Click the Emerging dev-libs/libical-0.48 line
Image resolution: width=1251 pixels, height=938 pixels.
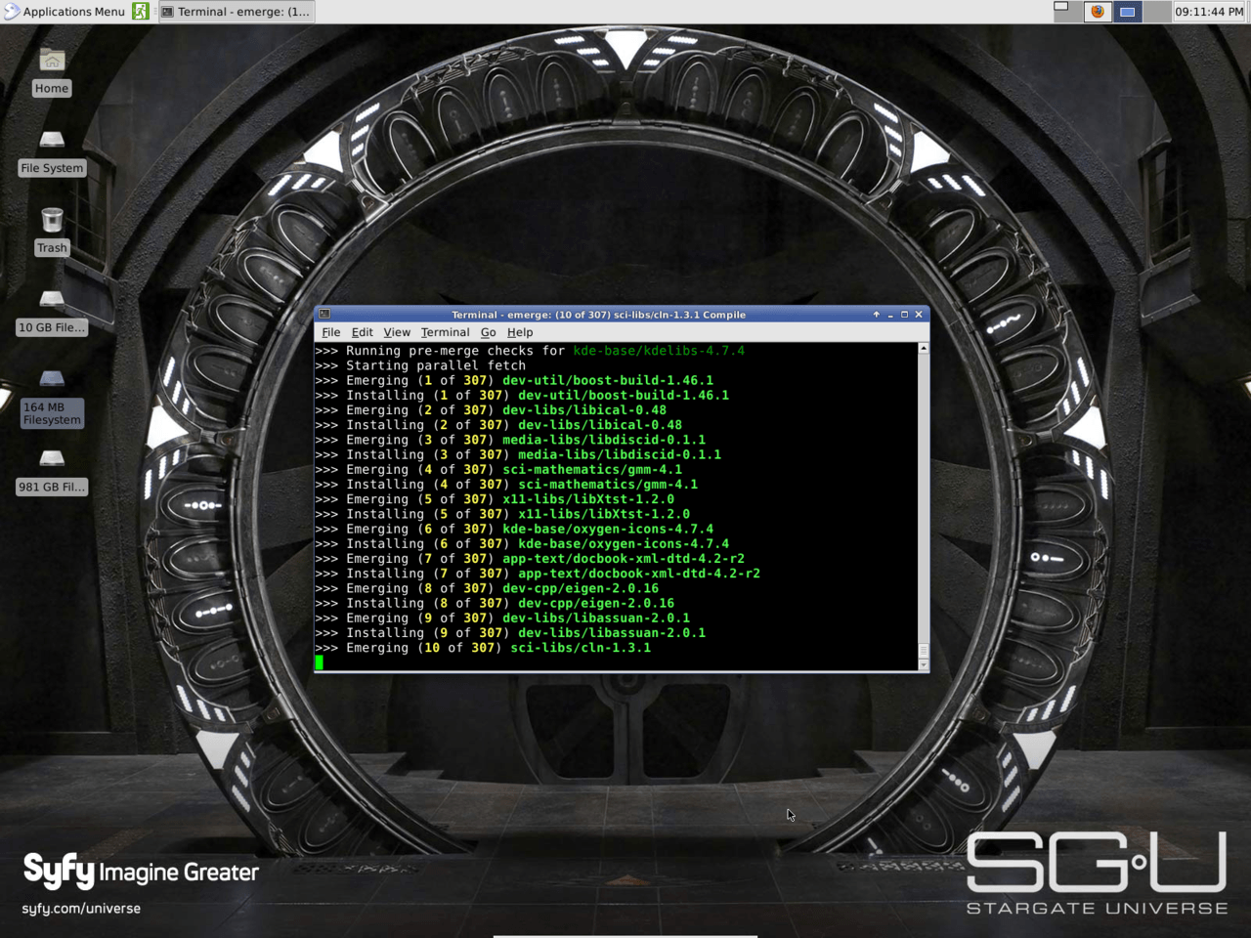tap(491, 410)
